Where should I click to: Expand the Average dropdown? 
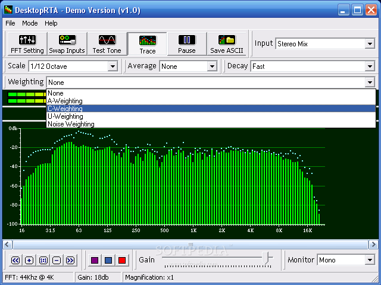tap(212, 66)
